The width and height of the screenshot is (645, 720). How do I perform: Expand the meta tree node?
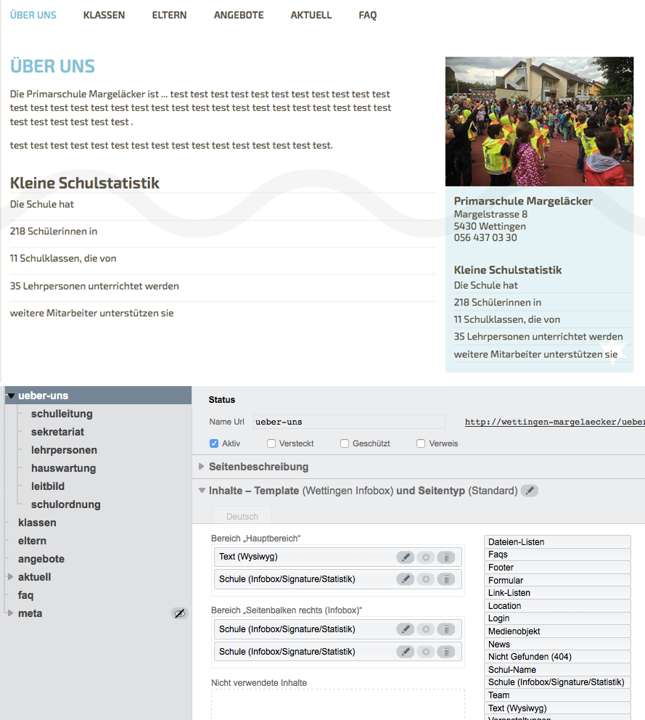coord(10,613)
